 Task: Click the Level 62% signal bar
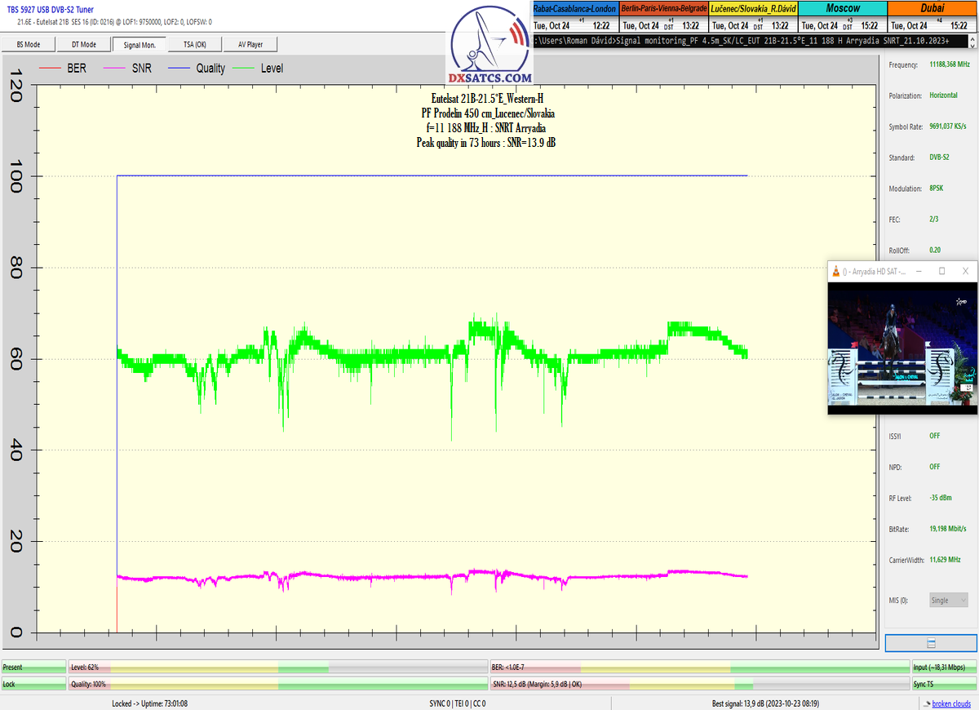[277, 667]
